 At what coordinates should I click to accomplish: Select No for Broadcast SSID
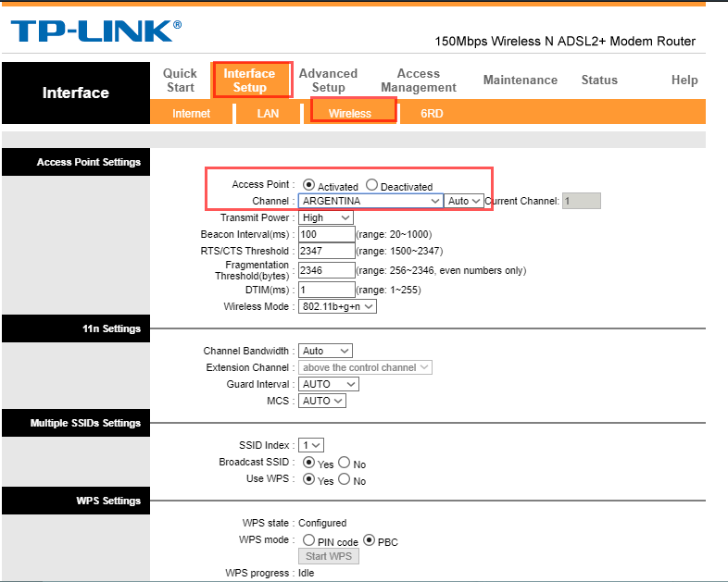344,463
